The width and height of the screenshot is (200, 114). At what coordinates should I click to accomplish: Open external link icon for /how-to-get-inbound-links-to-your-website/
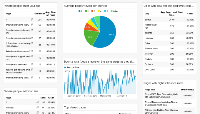click(x=32, y=69)
